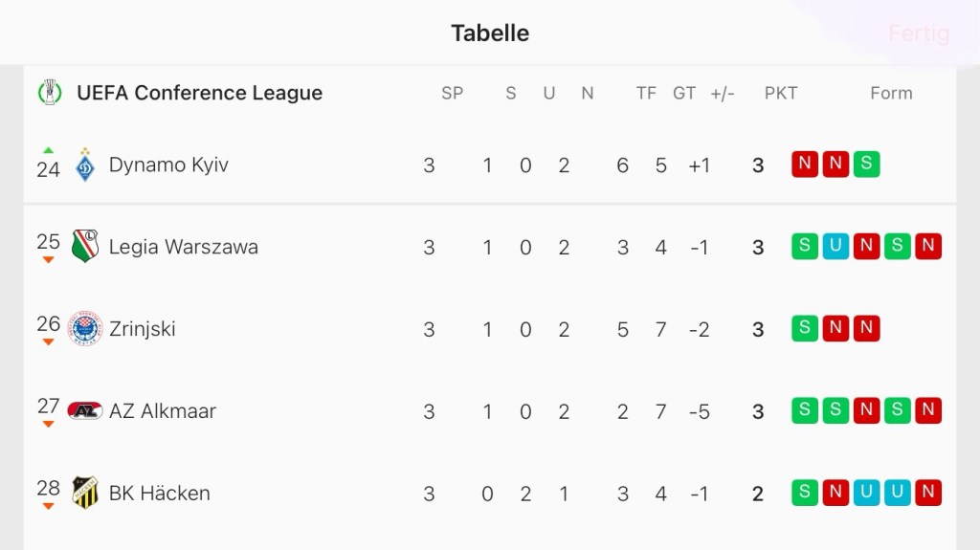Tap the Fertig button

pos(919,33)
